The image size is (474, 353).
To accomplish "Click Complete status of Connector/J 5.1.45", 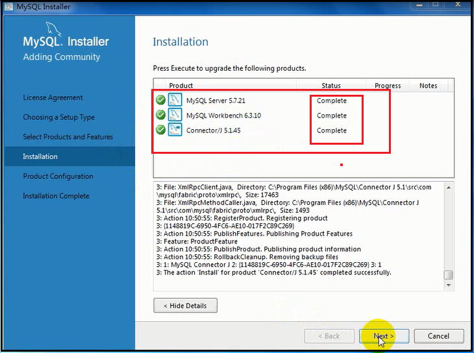I will pyautogui.click(x=332, y=130).
